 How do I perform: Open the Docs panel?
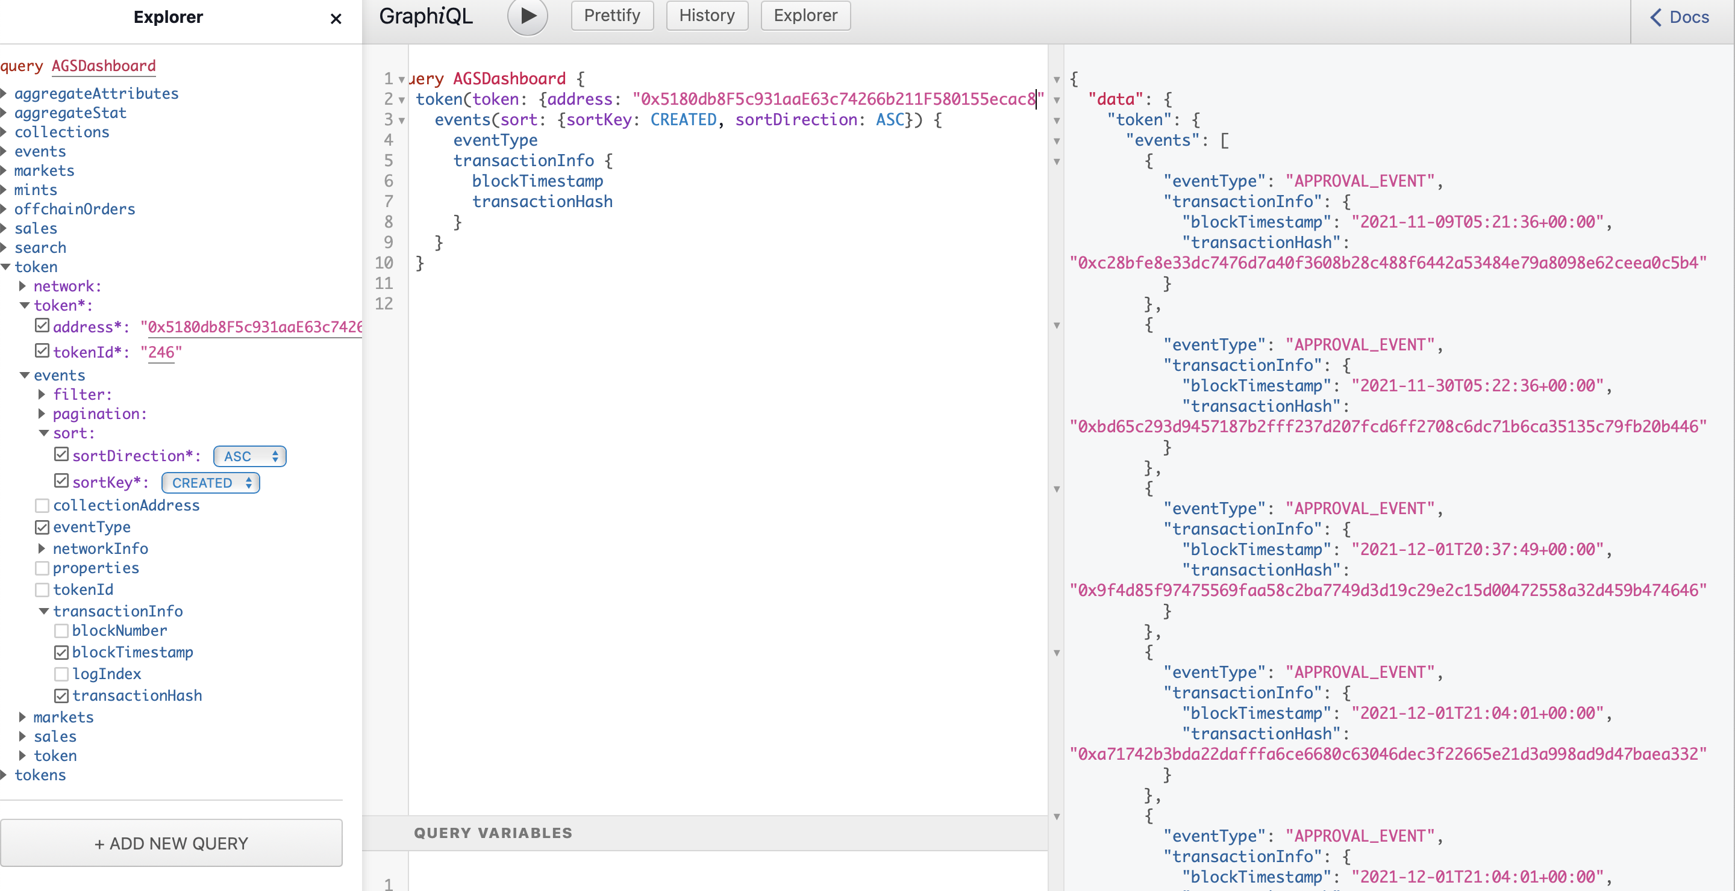[1679, 17]
